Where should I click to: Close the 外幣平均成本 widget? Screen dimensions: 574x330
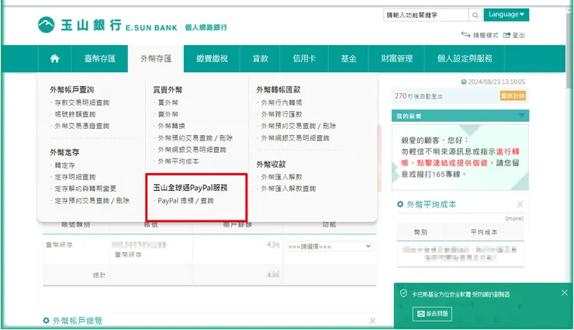(x=520, y=204)
